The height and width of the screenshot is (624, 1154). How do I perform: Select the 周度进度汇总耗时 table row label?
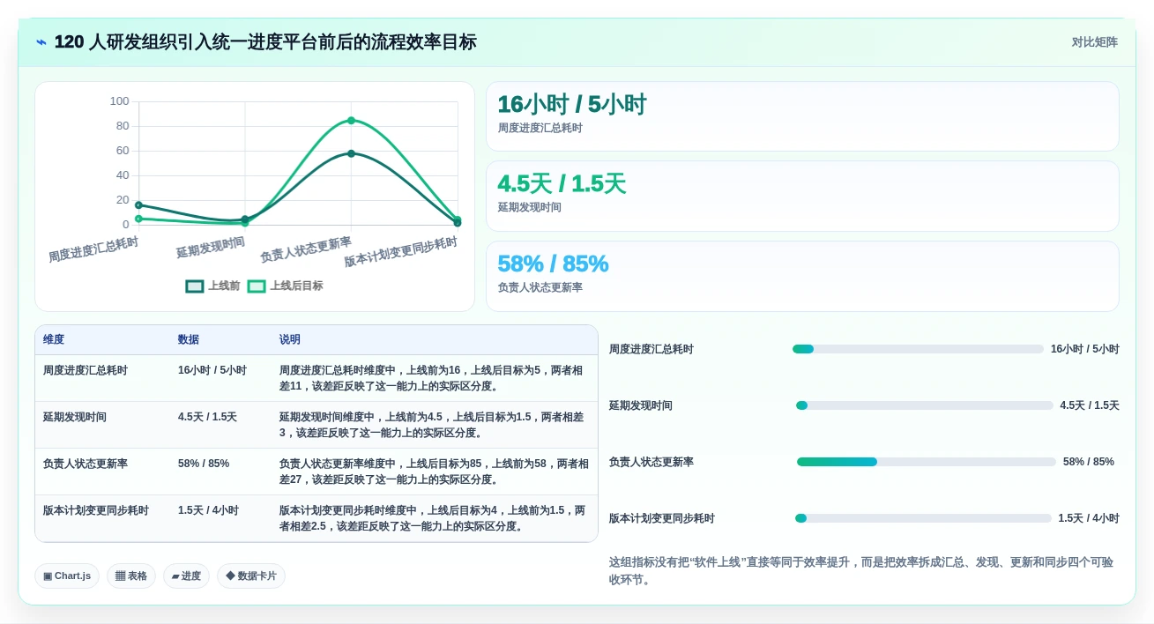86,371
